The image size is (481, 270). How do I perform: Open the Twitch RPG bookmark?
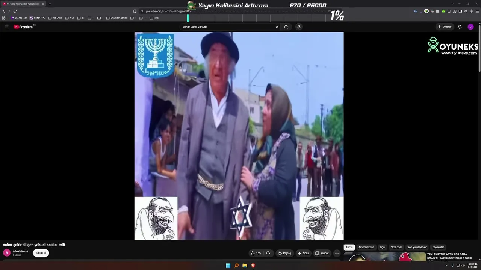38,18
